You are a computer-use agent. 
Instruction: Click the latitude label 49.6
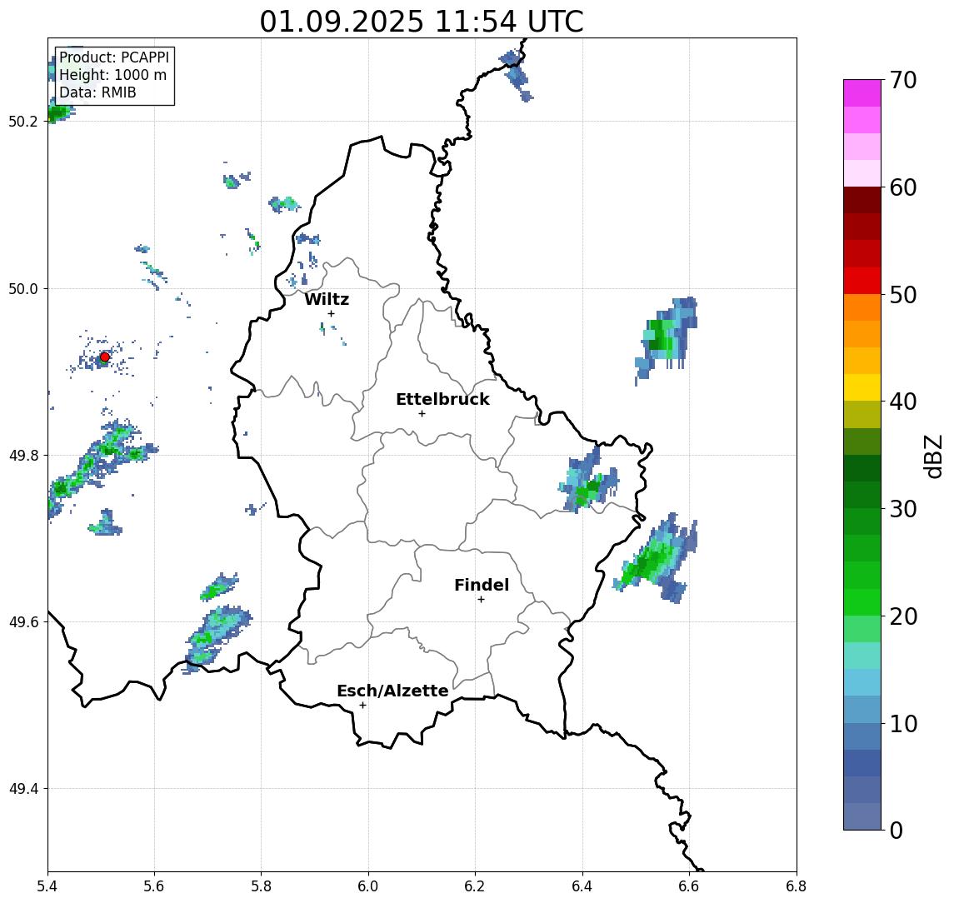(x=22, y=622)
